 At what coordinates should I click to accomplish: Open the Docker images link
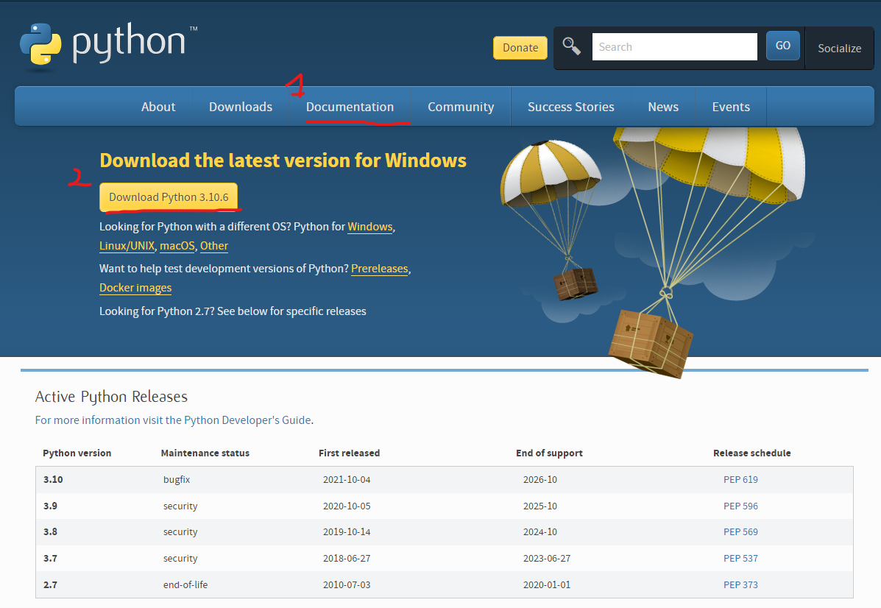(135, 288)
